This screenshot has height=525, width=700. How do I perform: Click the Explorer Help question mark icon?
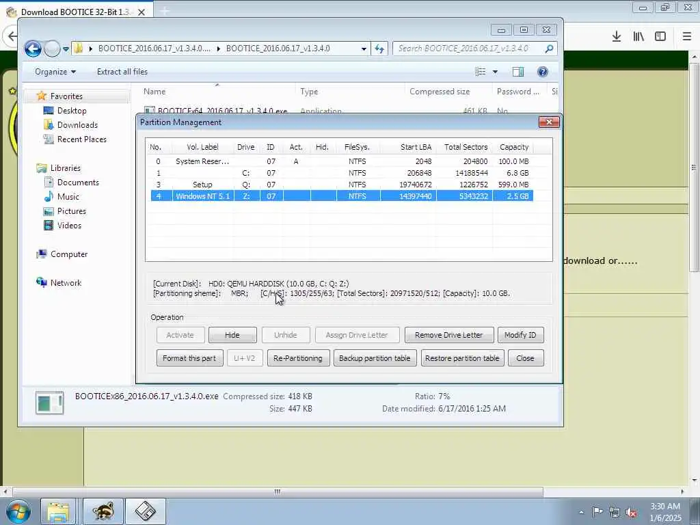tap(542, 72)
